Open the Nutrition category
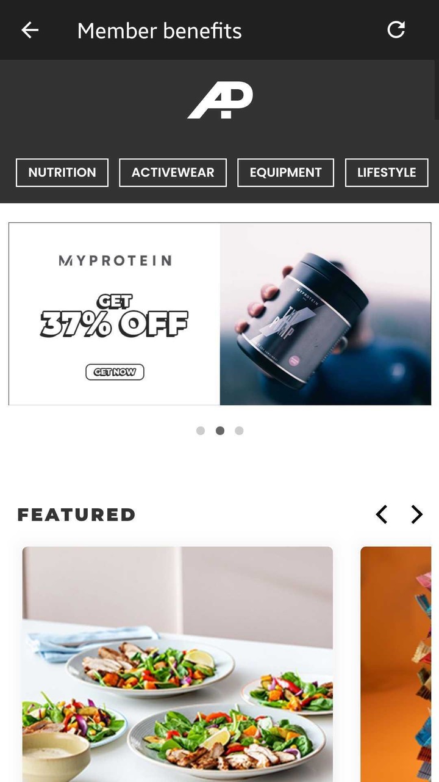 pyautogui.click(x=62, y=172)
